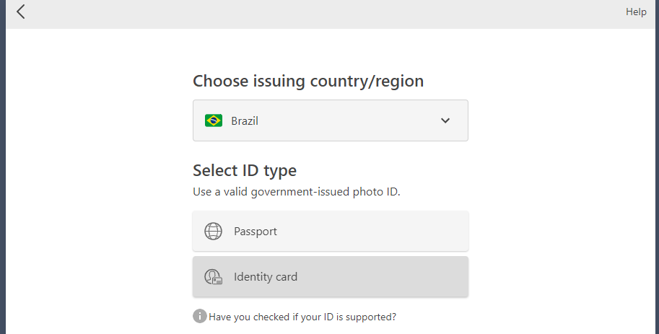This screenshot has width=659, height=334.
Task: Open the issuing country selector showing Brazil
Action: point(330,120)
